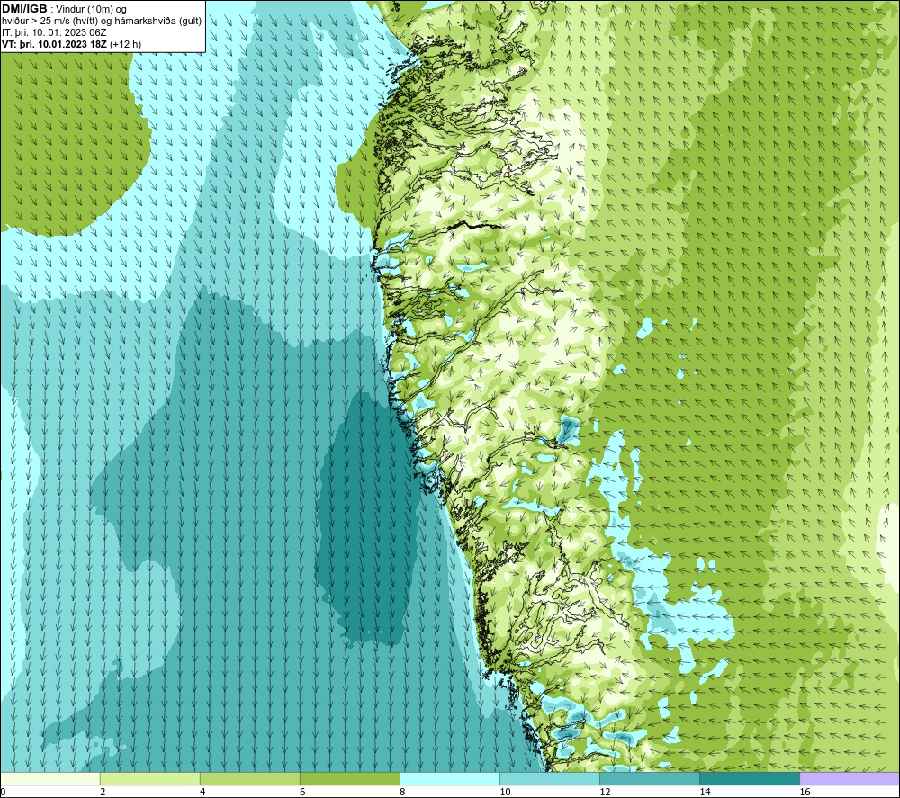Image resolution: width=900 pixels, height=798 pixels.
Task: Click the dark teal 14–16 legend swatch
Action: pyautogui.click(x=750, y=779)
